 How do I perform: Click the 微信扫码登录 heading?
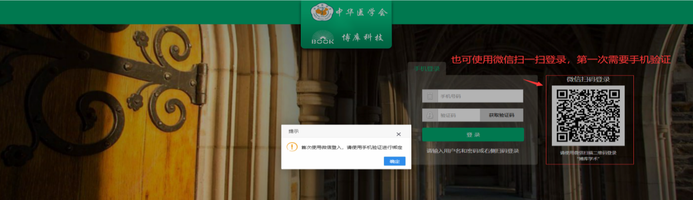coord(588,80)
